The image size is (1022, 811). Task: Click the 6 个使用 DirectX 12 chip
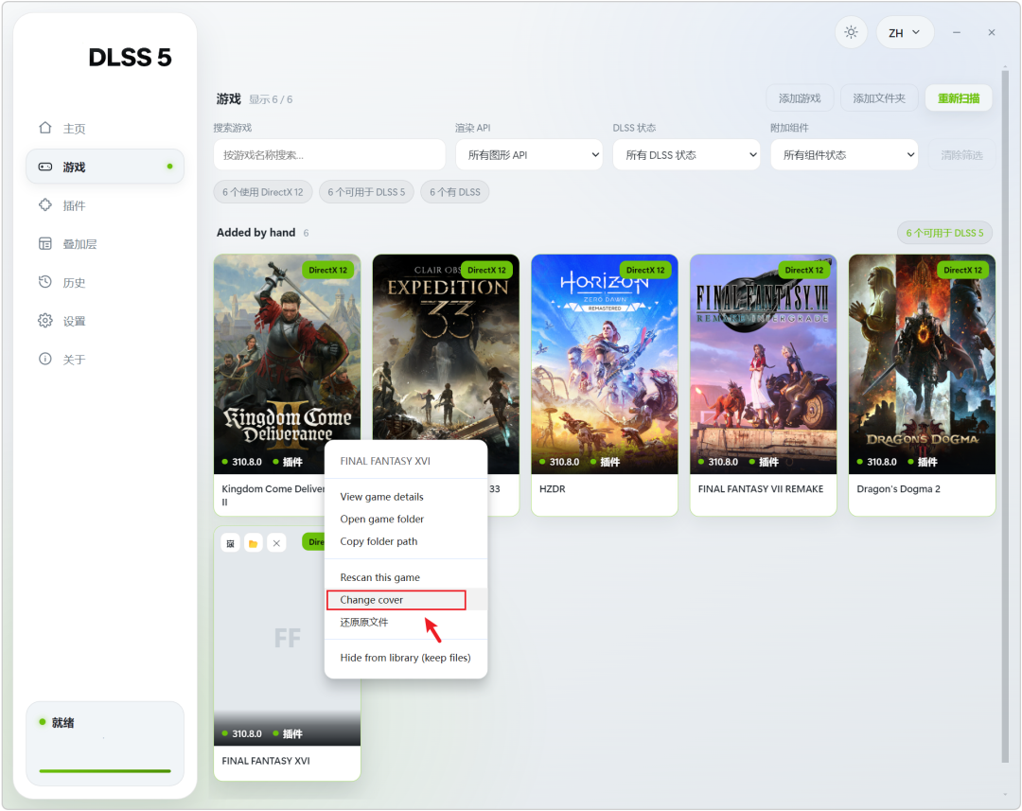click(263, 192)
